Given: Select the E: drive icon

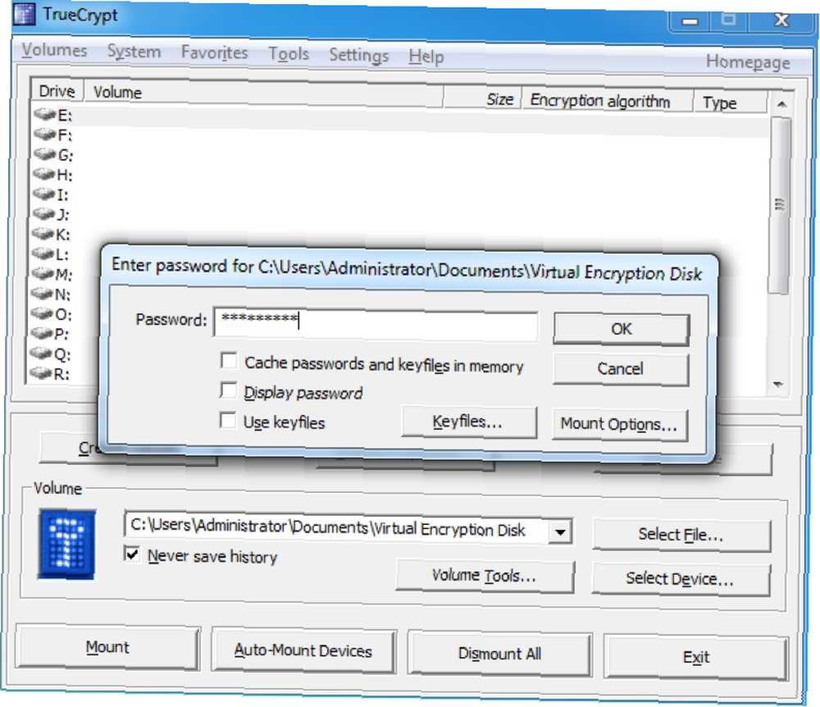Looking at the screenshot, I should (x=44, y=114).
